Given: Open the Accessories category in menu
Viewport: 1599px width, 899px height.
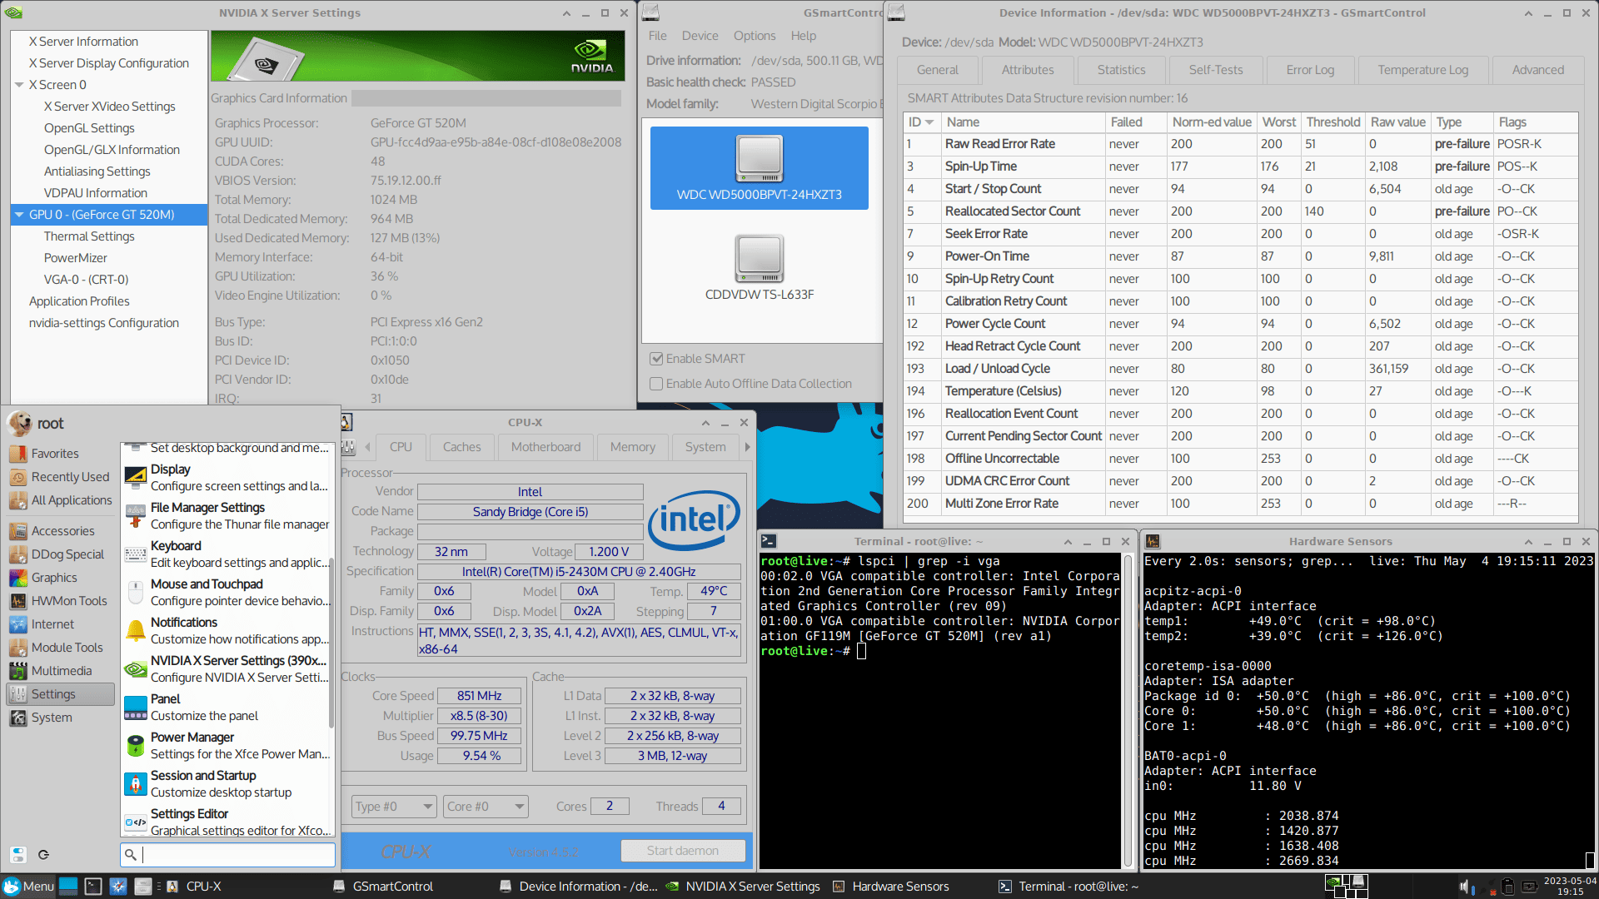Looking at the screenshot, I should [60, 531].
